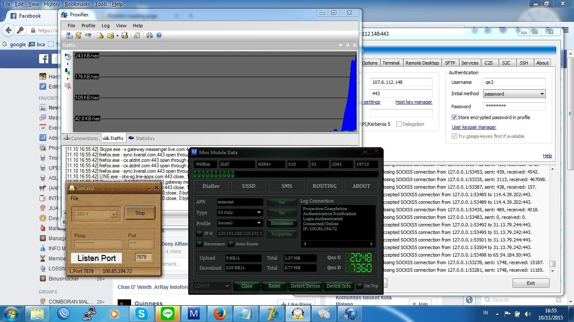The image size is (574, 322).
Task: Click the Listen Port 7878 field in Sincan2
Action: (x=143, y=257)
